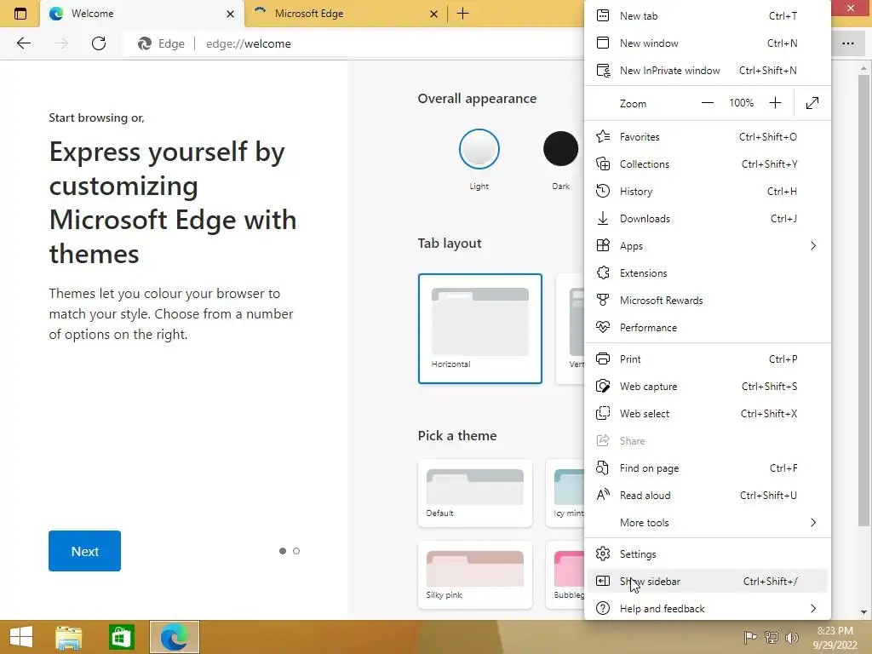Screen dimensions: 872x654
Task: Choose the Horizontal tab layout
Action: click(x=480, y=329)
